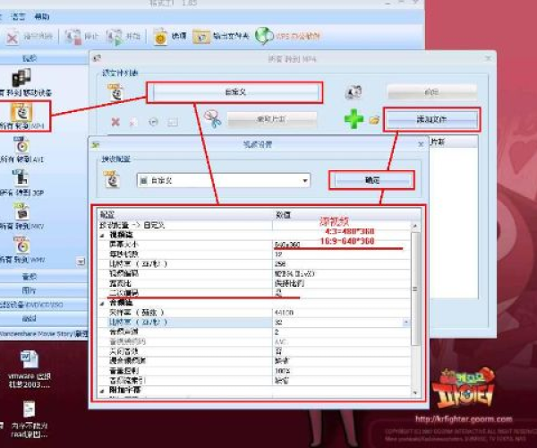Viewport: 537px width, 448px height.
Task: Open the preset profile dropdown showing custom
Action: (x=224, y=180)
